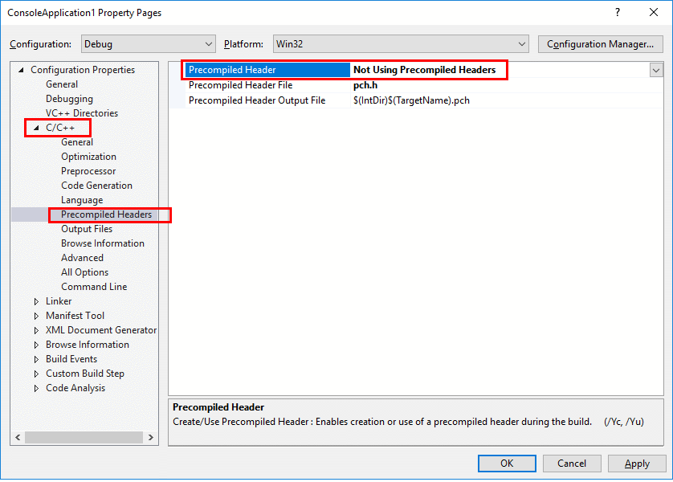
Task: Open the Configuration Manager dialog
Action: 600,44
